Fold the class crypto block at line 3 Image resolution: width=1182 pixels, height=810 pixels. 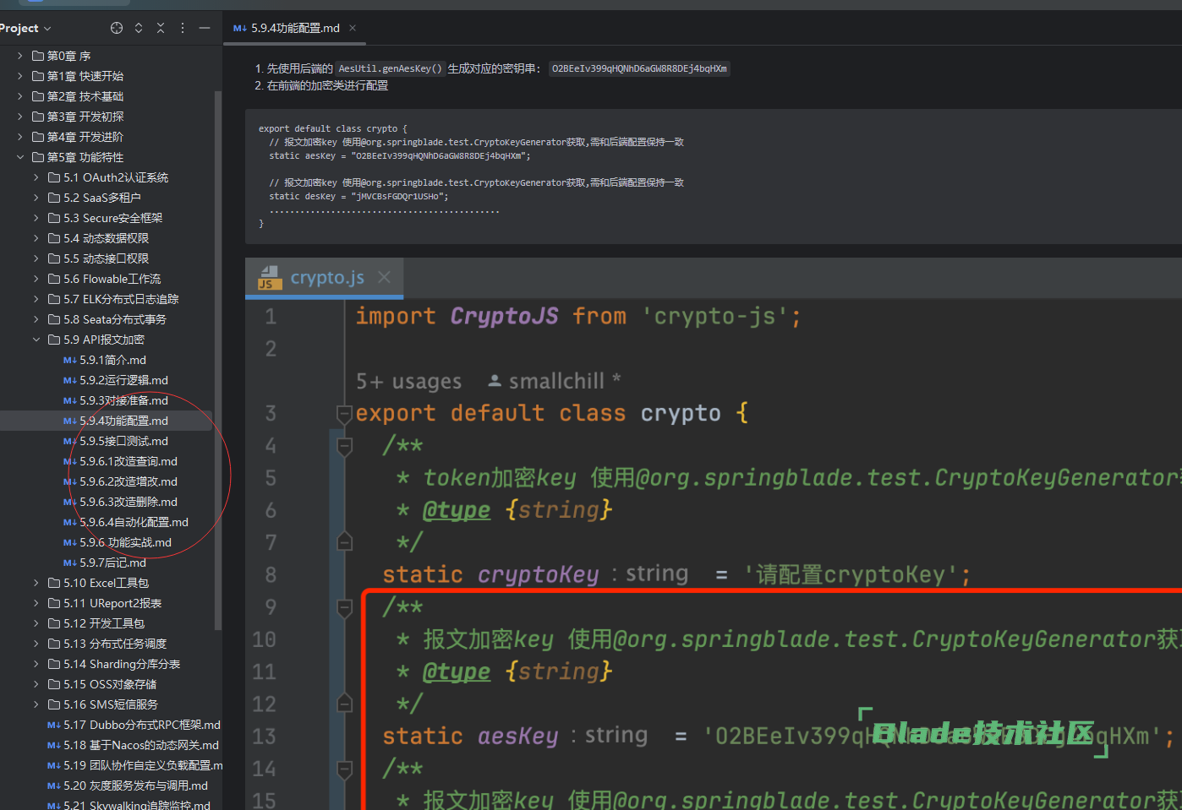coord(344,413)
